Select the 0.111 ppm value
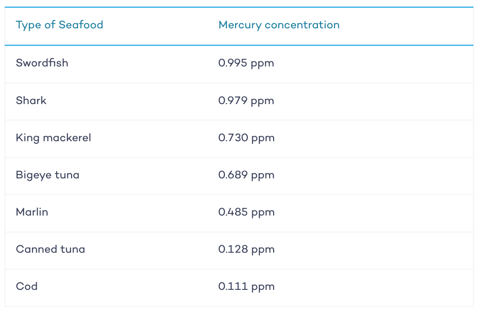The height and width of the screenshot is (314, 480). pyautogui.click(x=246, y=287)
